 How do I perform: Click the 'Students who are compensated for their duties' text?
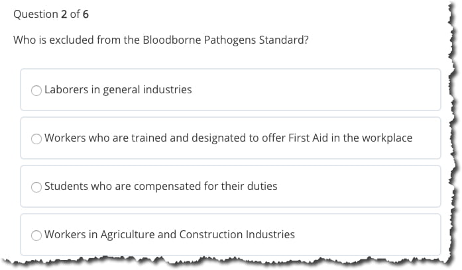[x=160, y=186]
